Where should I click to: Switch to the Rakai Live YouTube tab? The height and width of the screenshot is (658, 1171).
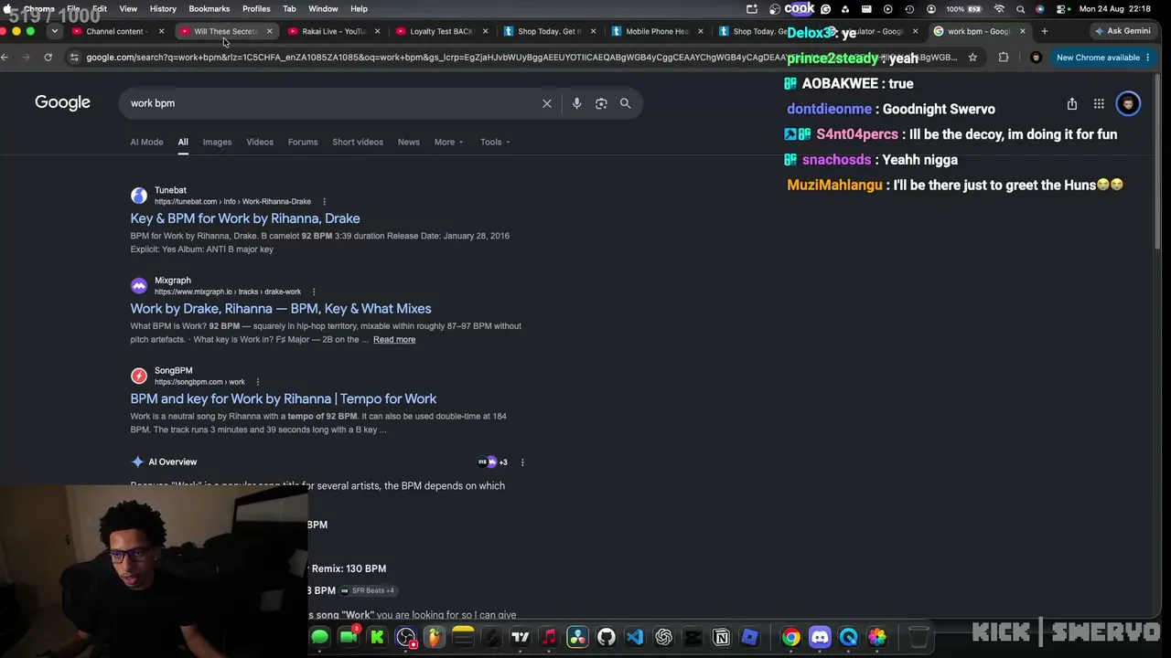pos(334,31)
